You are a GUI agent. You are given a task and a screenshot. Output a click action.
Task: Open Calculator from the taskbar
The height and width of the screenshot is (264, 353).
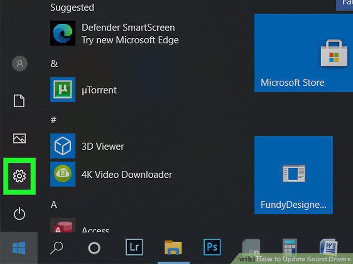[x=290, y=248]
